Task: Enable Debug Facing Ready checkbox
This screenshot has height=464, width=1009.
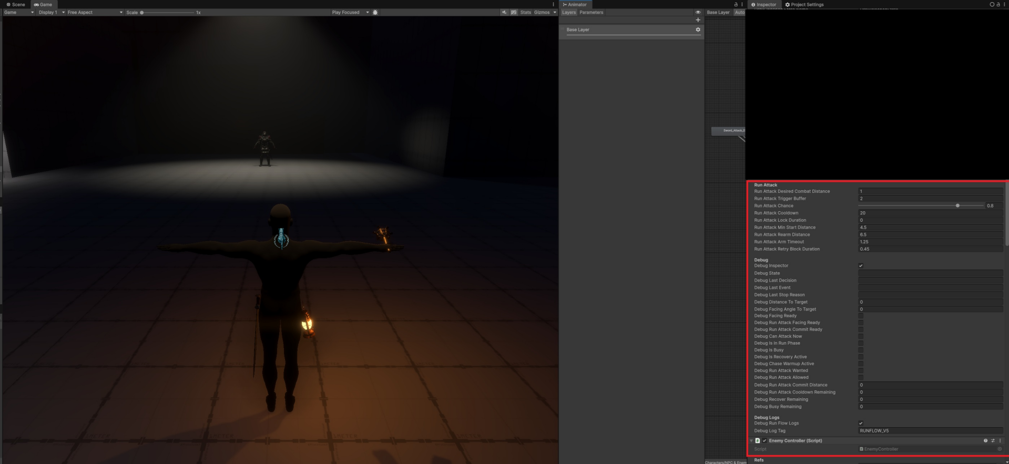Action: 861,316
